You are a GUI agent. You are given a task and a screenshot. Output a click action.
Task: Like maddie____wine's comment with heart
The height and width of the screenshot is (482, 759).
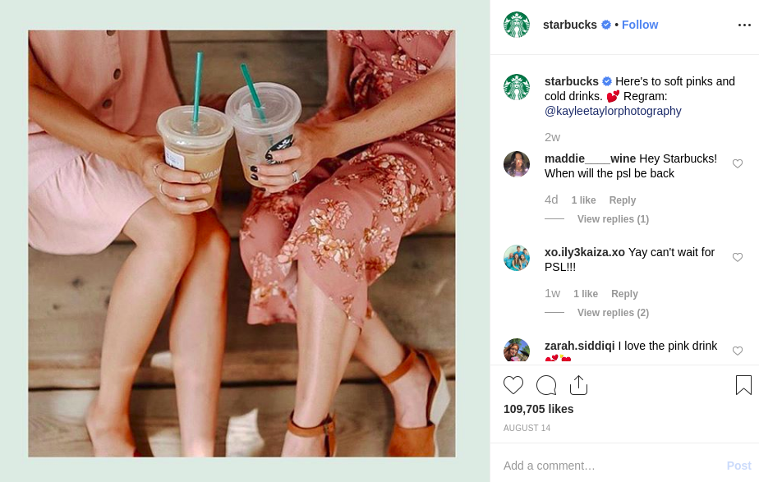coord(737,163)
